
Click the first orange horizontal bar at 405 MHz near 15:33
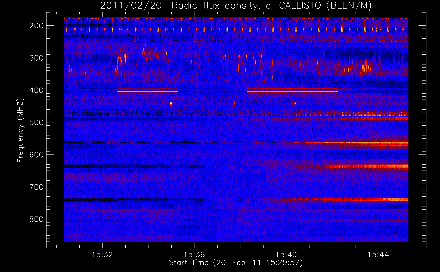click(147, 91)
